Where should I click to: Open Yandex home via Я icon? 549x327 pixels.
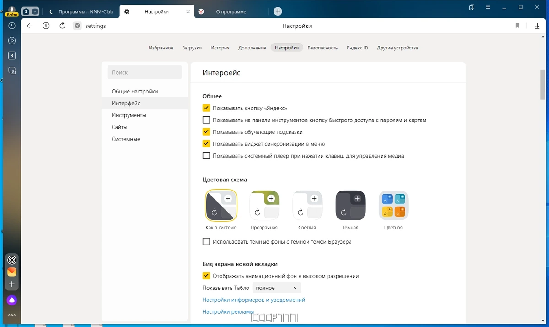pos(46,26)
